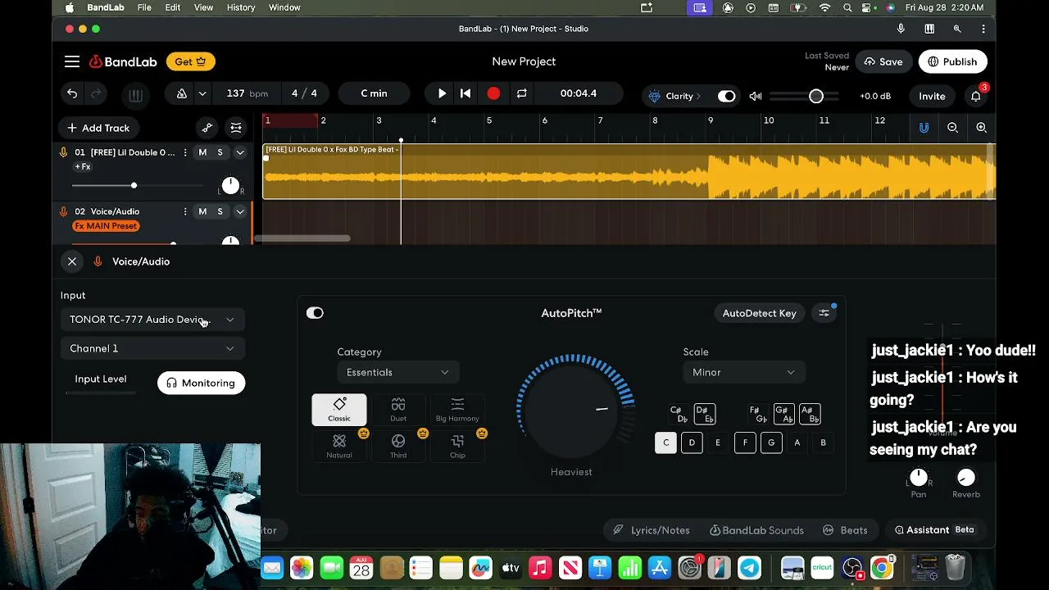Expand track 01 with its chevron

click(240, 152)
